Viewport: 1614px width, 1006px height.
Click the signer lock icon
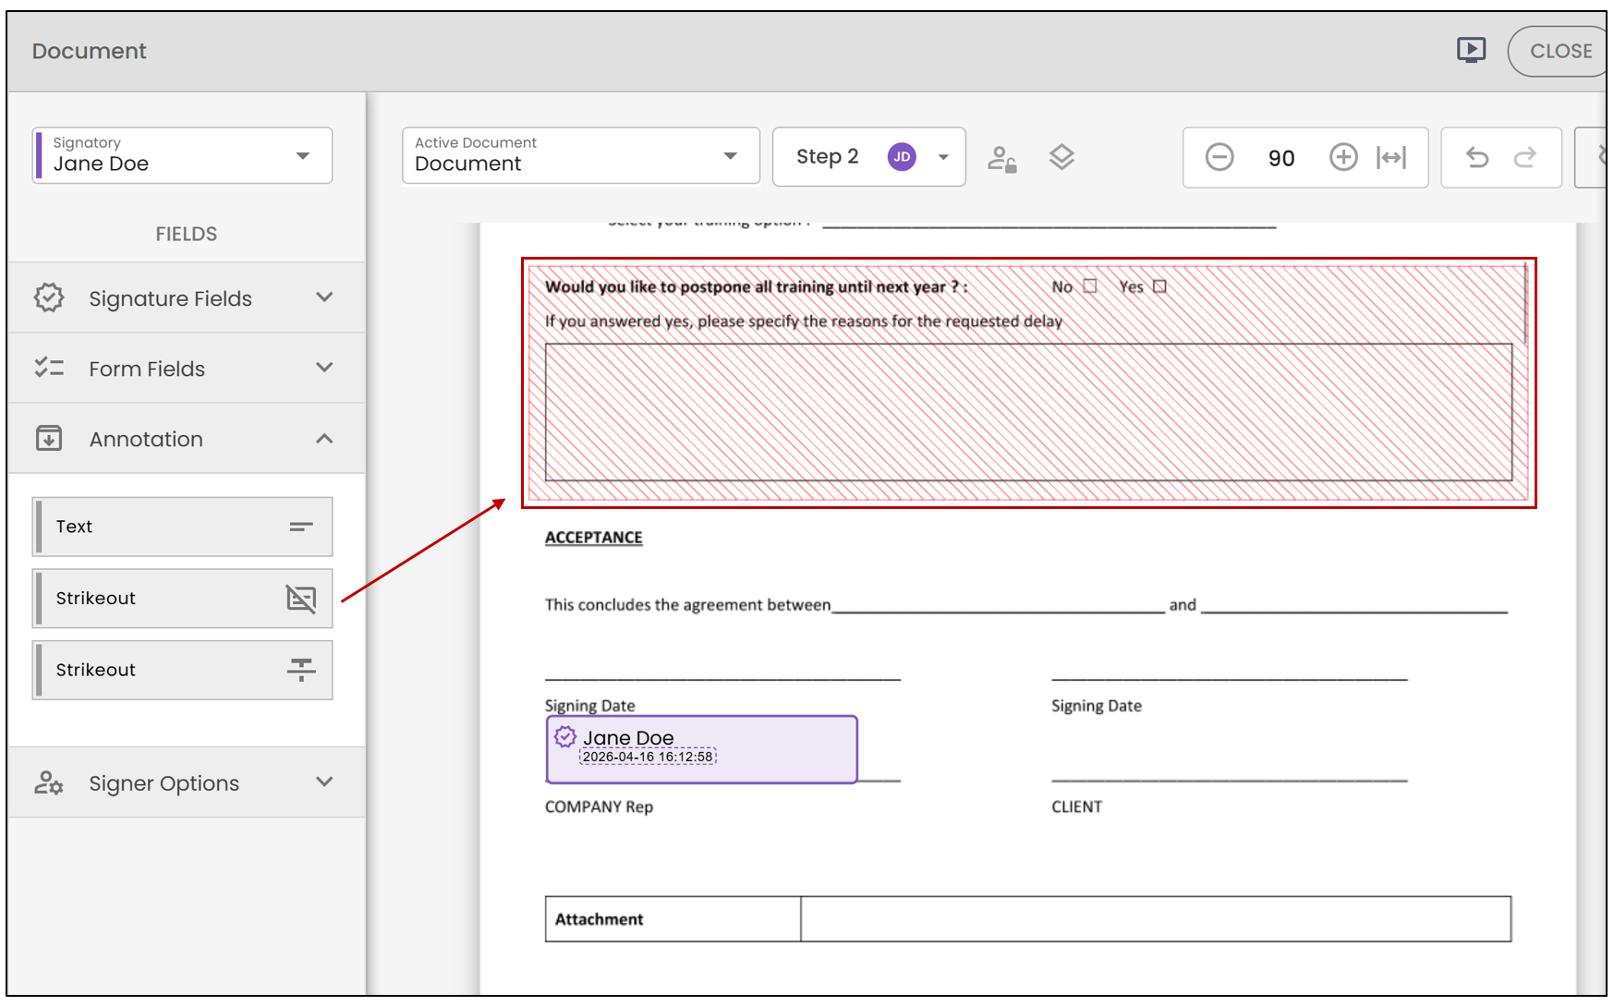point(1002,159)
